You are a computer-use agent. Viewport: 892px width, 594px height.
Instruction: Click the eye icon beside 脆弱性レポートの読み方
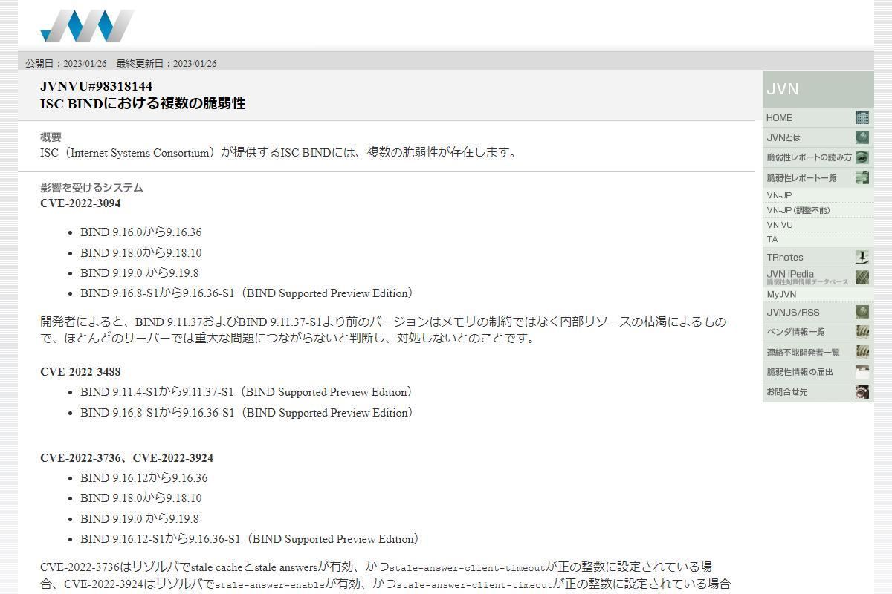(862, 157)
